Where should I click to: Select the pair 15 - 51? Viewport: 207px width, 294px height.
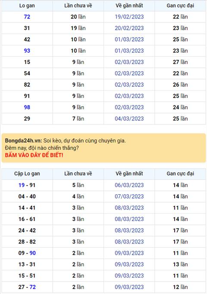[x=27, y=275]
